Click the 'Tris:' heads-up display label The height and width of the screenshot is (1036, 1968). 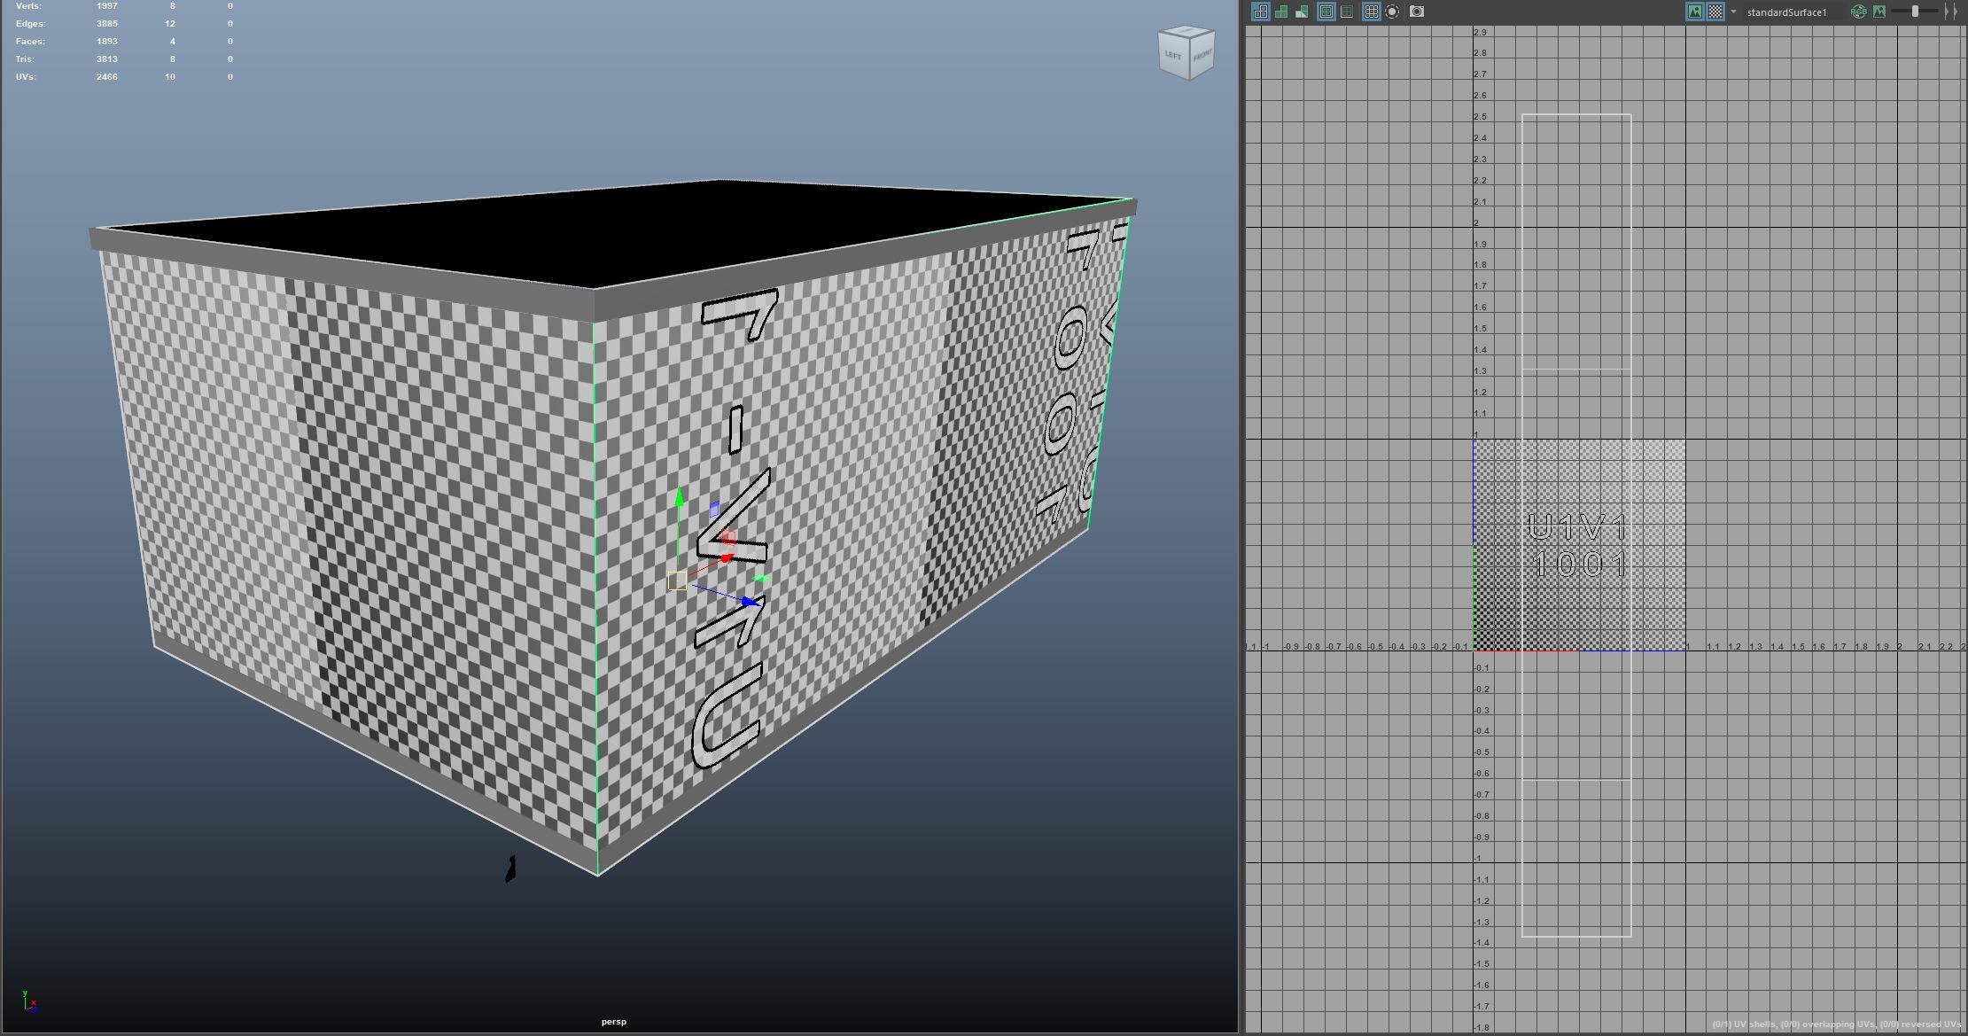coord(26,59)
